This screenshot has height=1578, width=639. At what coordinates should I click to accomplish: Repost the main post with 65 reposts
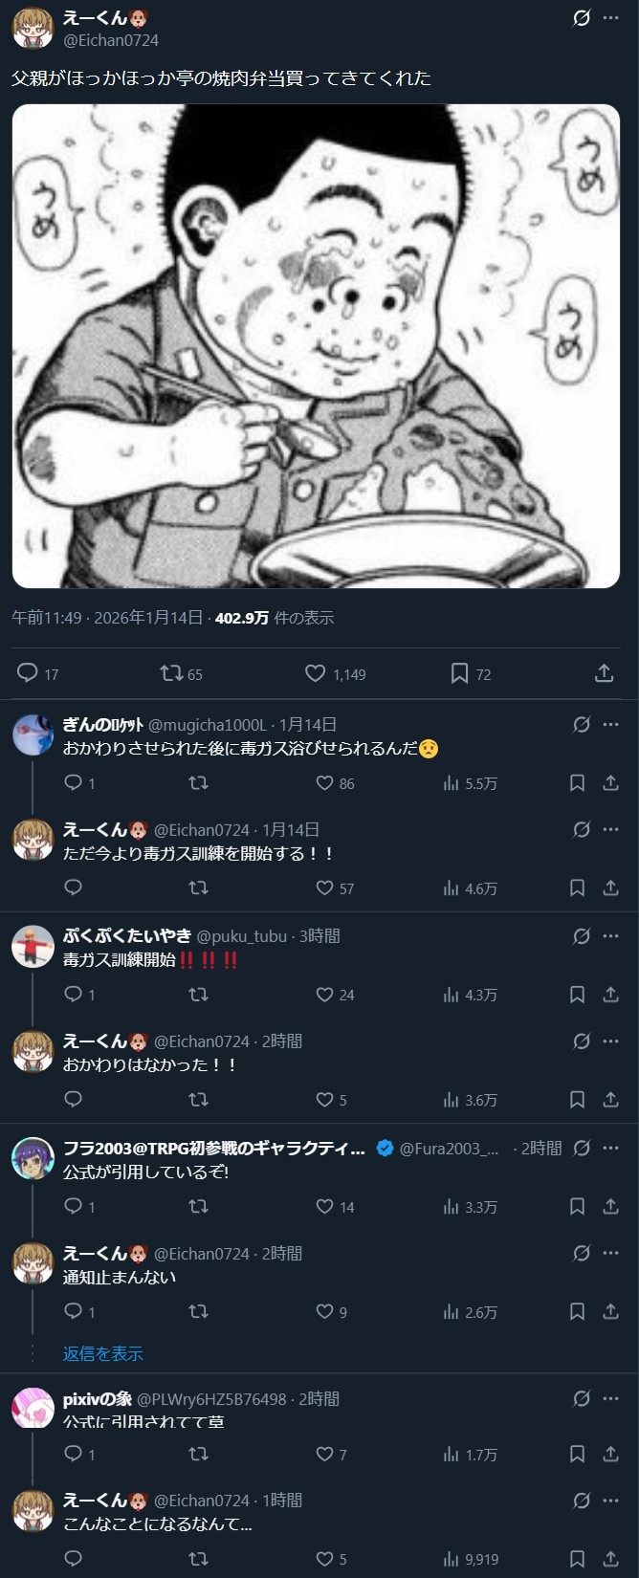pos(182,673)
